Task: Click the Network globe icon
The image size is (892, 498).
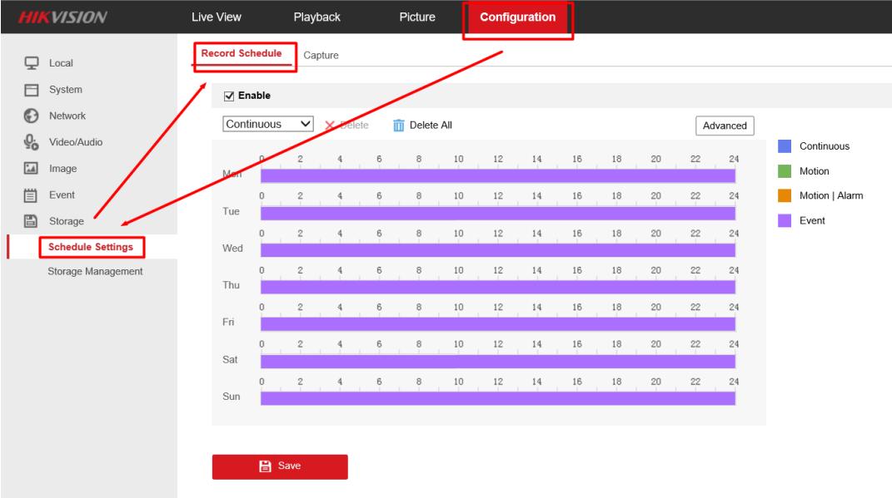Action: pyautogui.click(x=32, y=116)
